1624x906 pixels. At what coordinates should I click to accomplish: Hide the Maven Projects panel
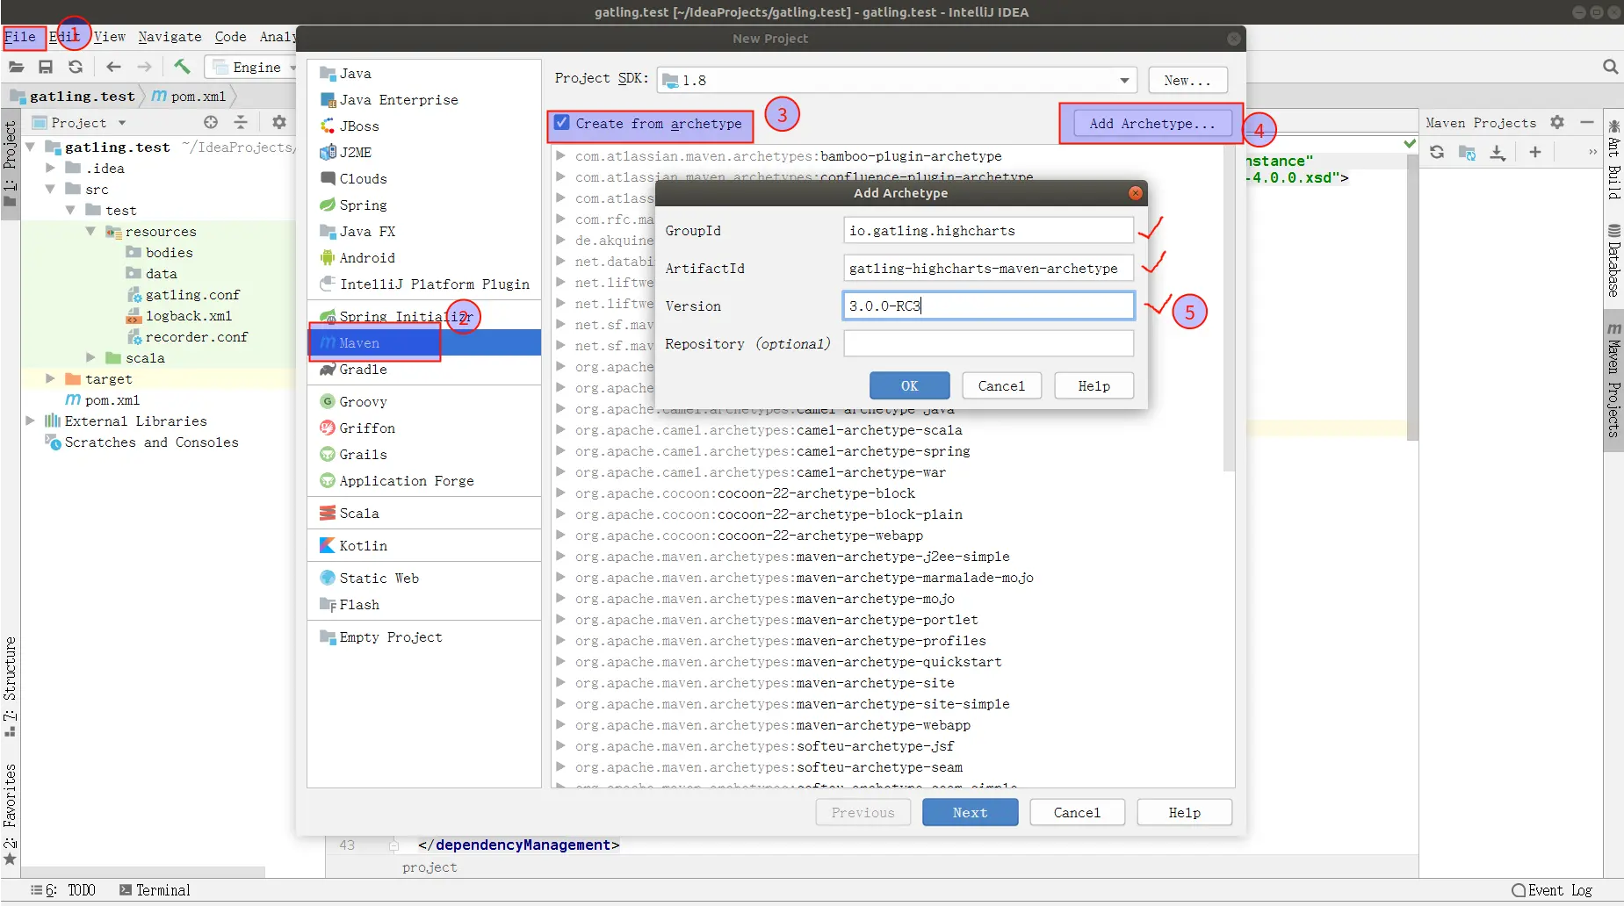pyautogui.click(x=1586, y=122)
